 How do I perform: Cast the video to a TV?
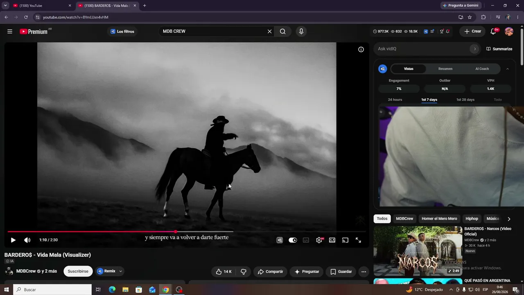pyautogui.click(x=345, y=240)
